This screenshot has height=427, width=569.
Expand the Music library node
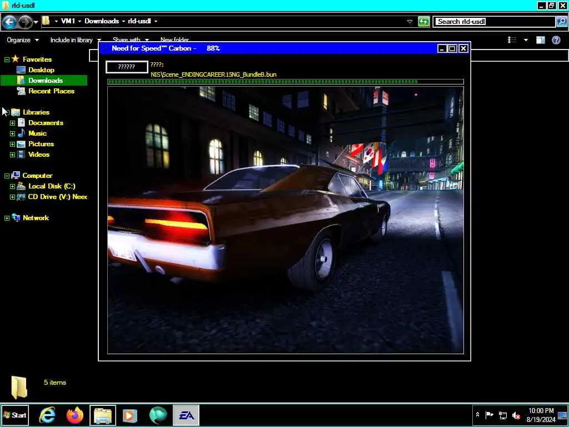click(12, 133)
